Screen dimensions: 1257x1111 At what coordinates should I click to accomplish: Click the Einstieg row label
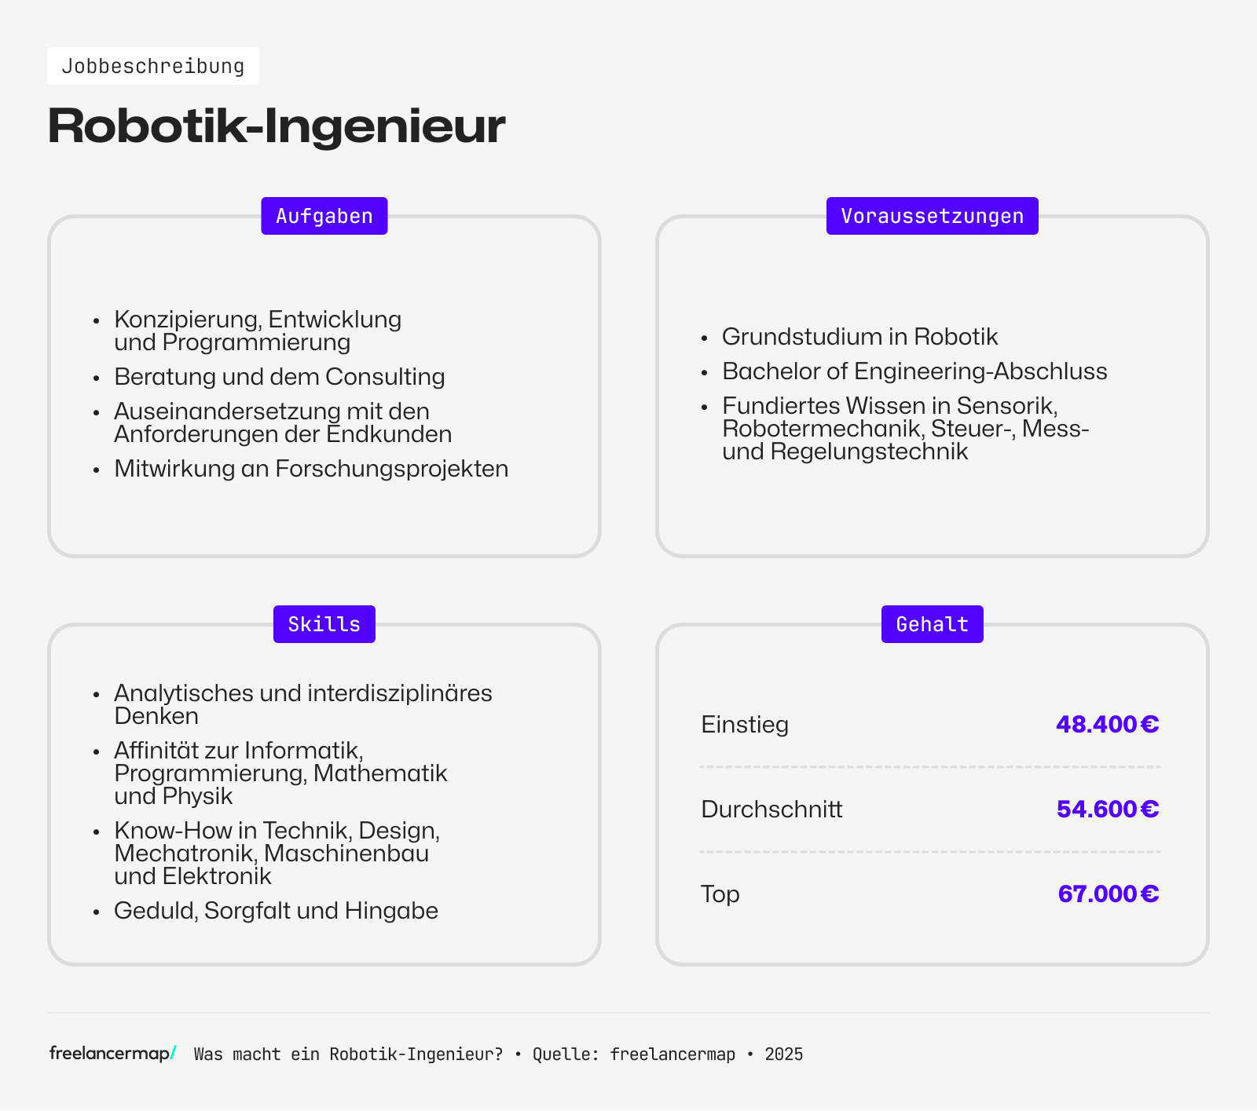(x=745, y=724)
